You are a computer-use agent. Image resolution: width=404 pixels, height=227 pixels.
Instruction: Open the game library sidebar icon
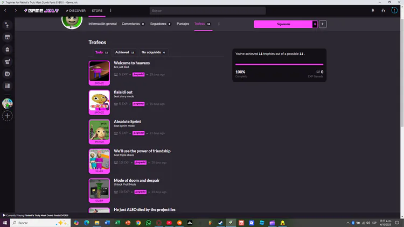(7, 86)
